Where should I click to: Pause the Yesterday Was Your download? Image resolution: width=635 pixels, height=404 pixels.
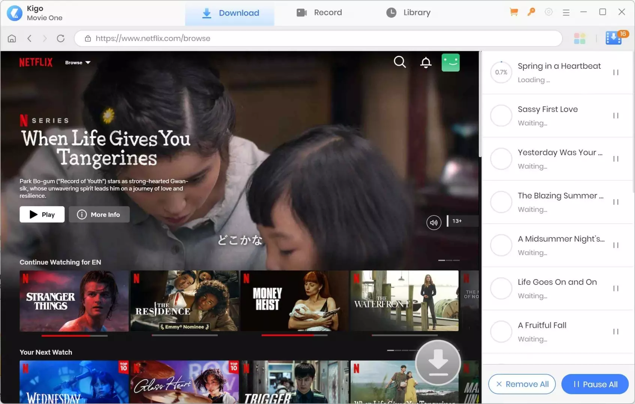pos(616,159)
